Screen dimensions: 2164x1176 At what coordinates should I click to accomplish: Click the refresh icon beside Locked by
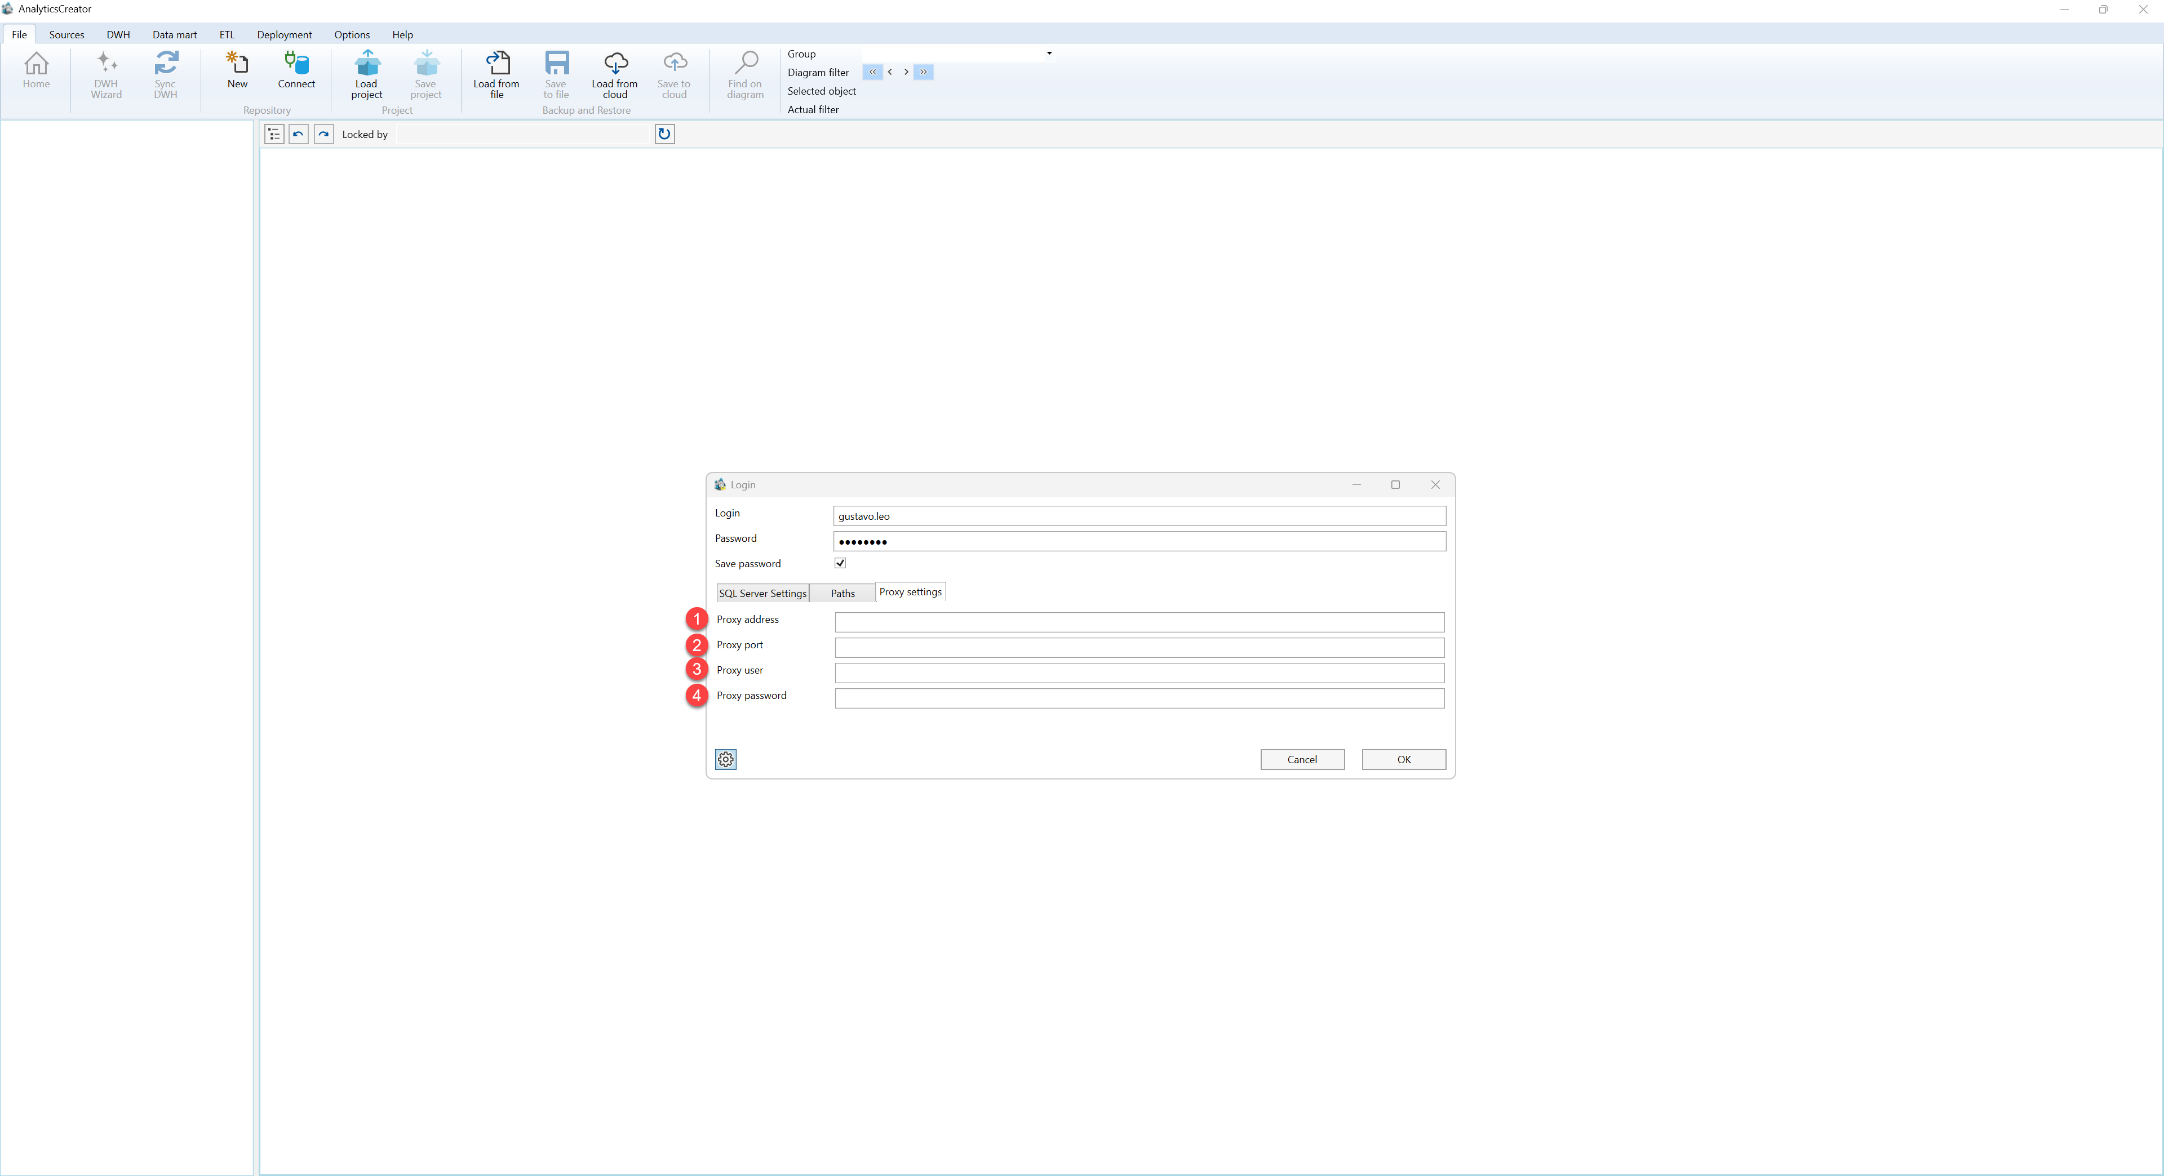click(x=664, y=134)
